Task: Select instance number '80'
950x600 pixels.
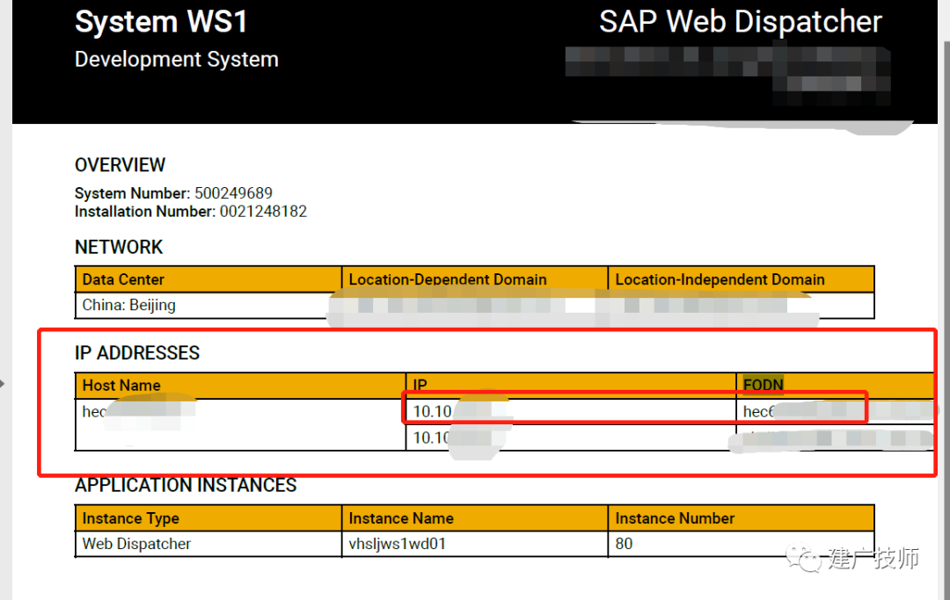Action: pyautogui.click(x=741, y=544)
